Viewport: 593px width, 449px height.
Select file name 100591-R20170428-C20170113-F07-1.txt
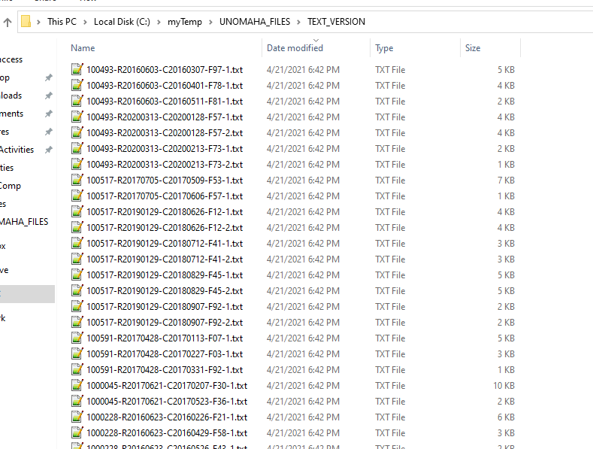pos(165,338)
